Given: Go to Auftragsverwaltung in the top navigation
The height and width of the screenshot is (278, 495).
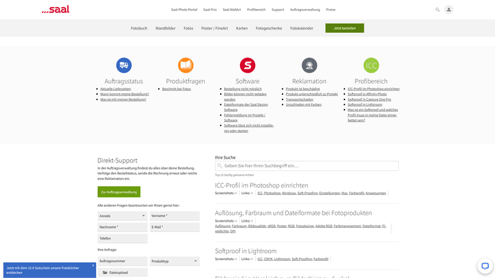Looking at the screenshot, I should 303,10.
